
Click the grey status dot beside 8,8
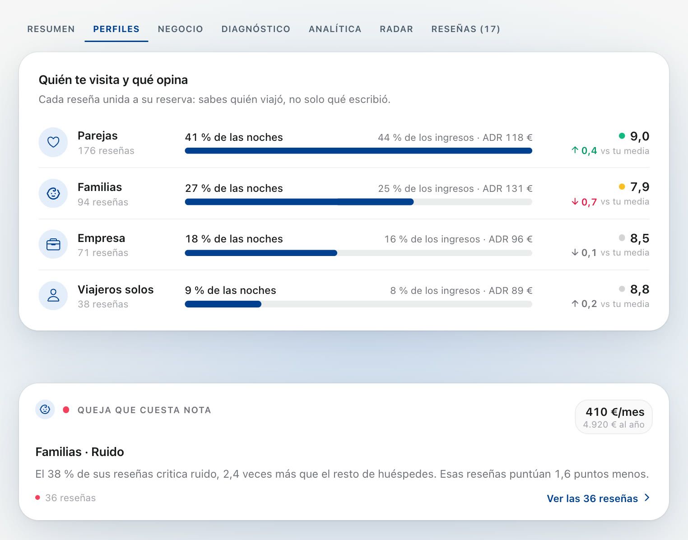point(622,289)
